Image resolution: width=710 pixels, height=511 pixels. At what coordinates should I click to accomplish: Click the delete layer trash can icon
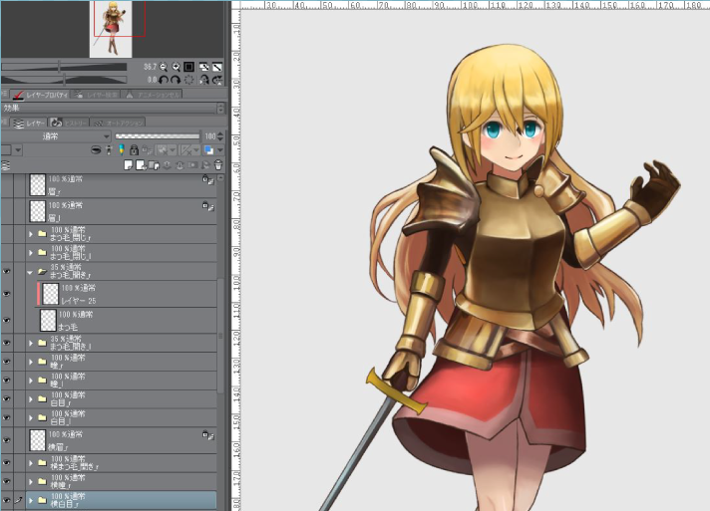[218, 165]
